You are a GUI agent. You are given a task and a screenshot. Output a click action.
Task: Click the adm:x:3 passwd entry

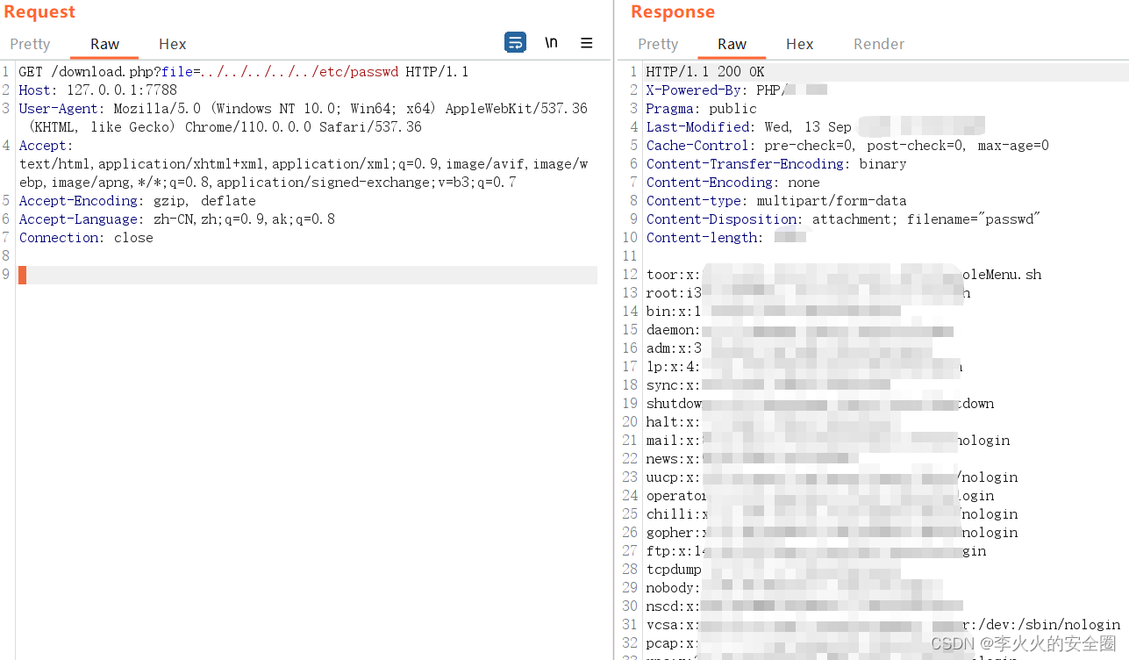790,348
